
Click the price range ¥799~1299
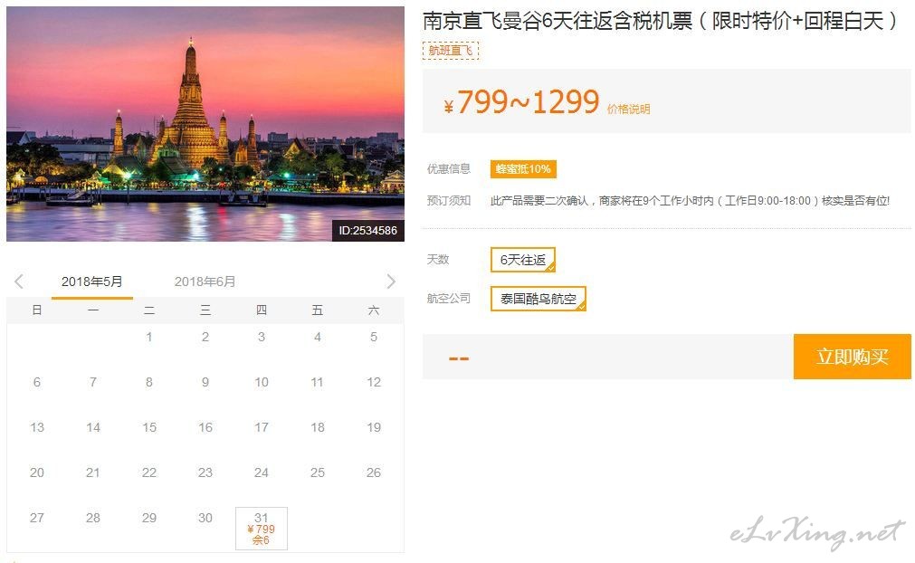click(x=521, y=102)
